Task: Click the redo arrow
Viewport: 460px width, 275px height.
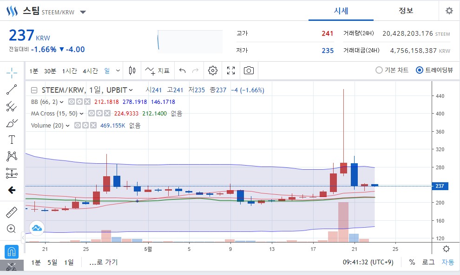Action: (x=195, y=70)
